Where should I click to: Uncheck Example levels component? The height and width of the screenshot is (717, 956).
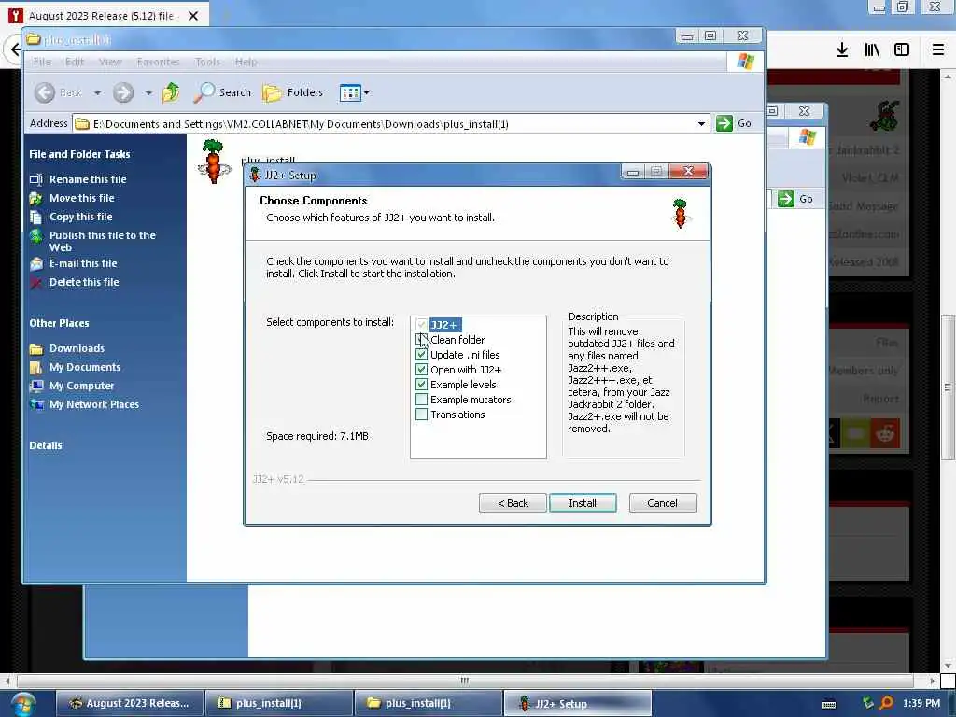(x=421, y=384)
